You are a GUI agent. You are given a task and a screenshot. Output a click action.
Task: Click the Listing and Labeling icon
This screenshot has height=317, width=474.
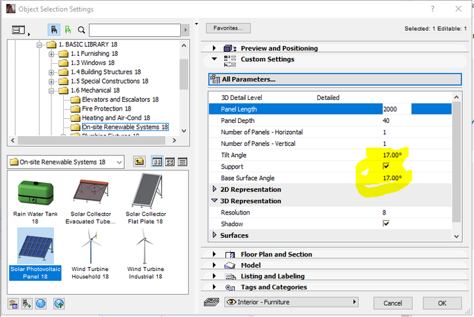230,276
